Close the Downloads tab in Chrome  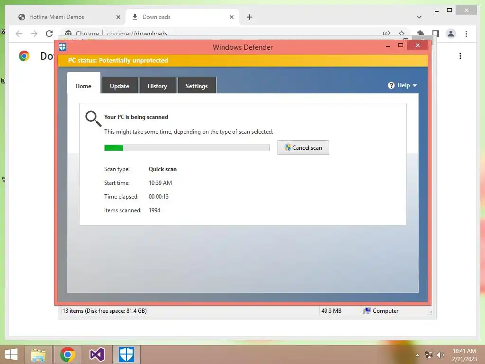point(231,17)
